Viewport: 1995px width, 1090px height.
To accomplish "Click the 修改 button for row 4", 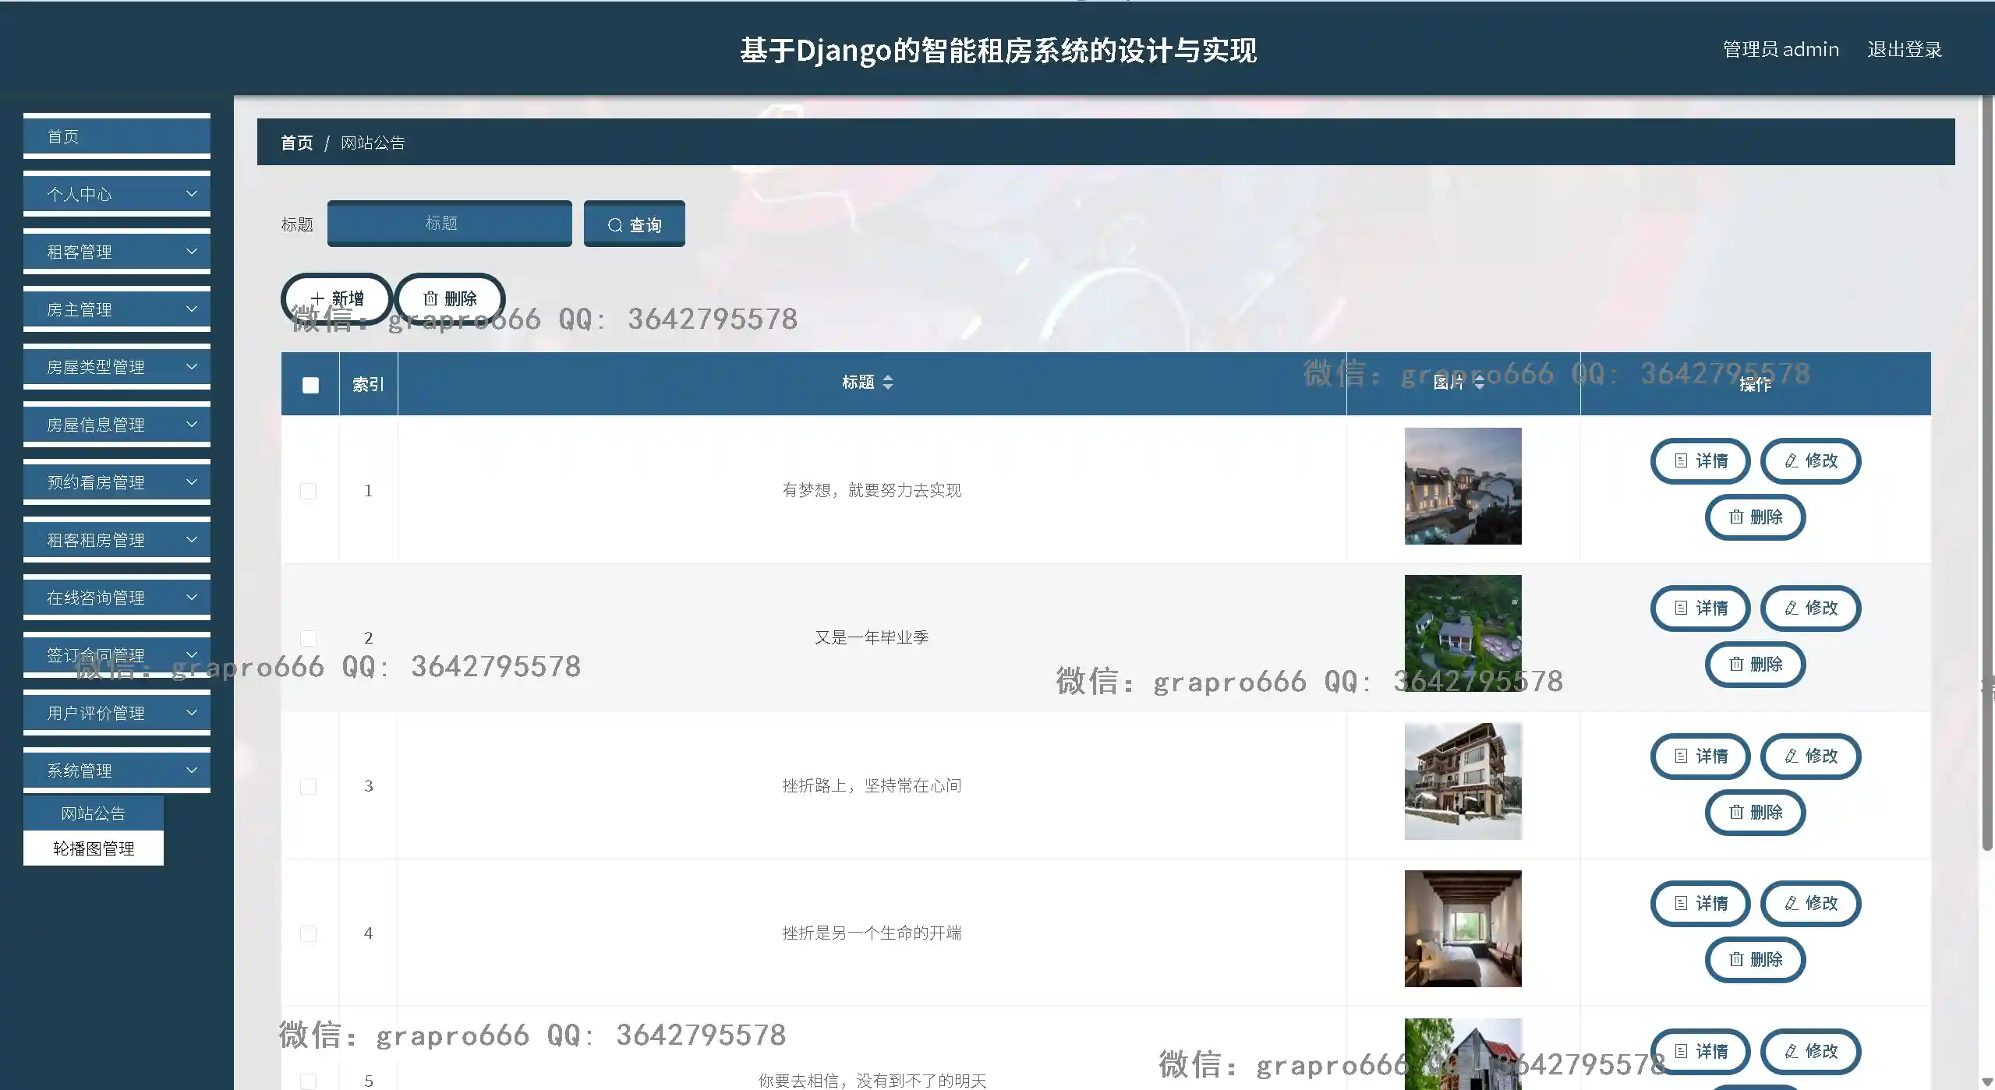I will 1810,903.
